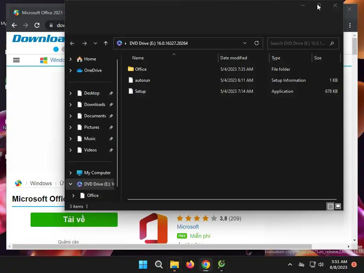
Task: Open taskbar Search
Action: (159, 264)
